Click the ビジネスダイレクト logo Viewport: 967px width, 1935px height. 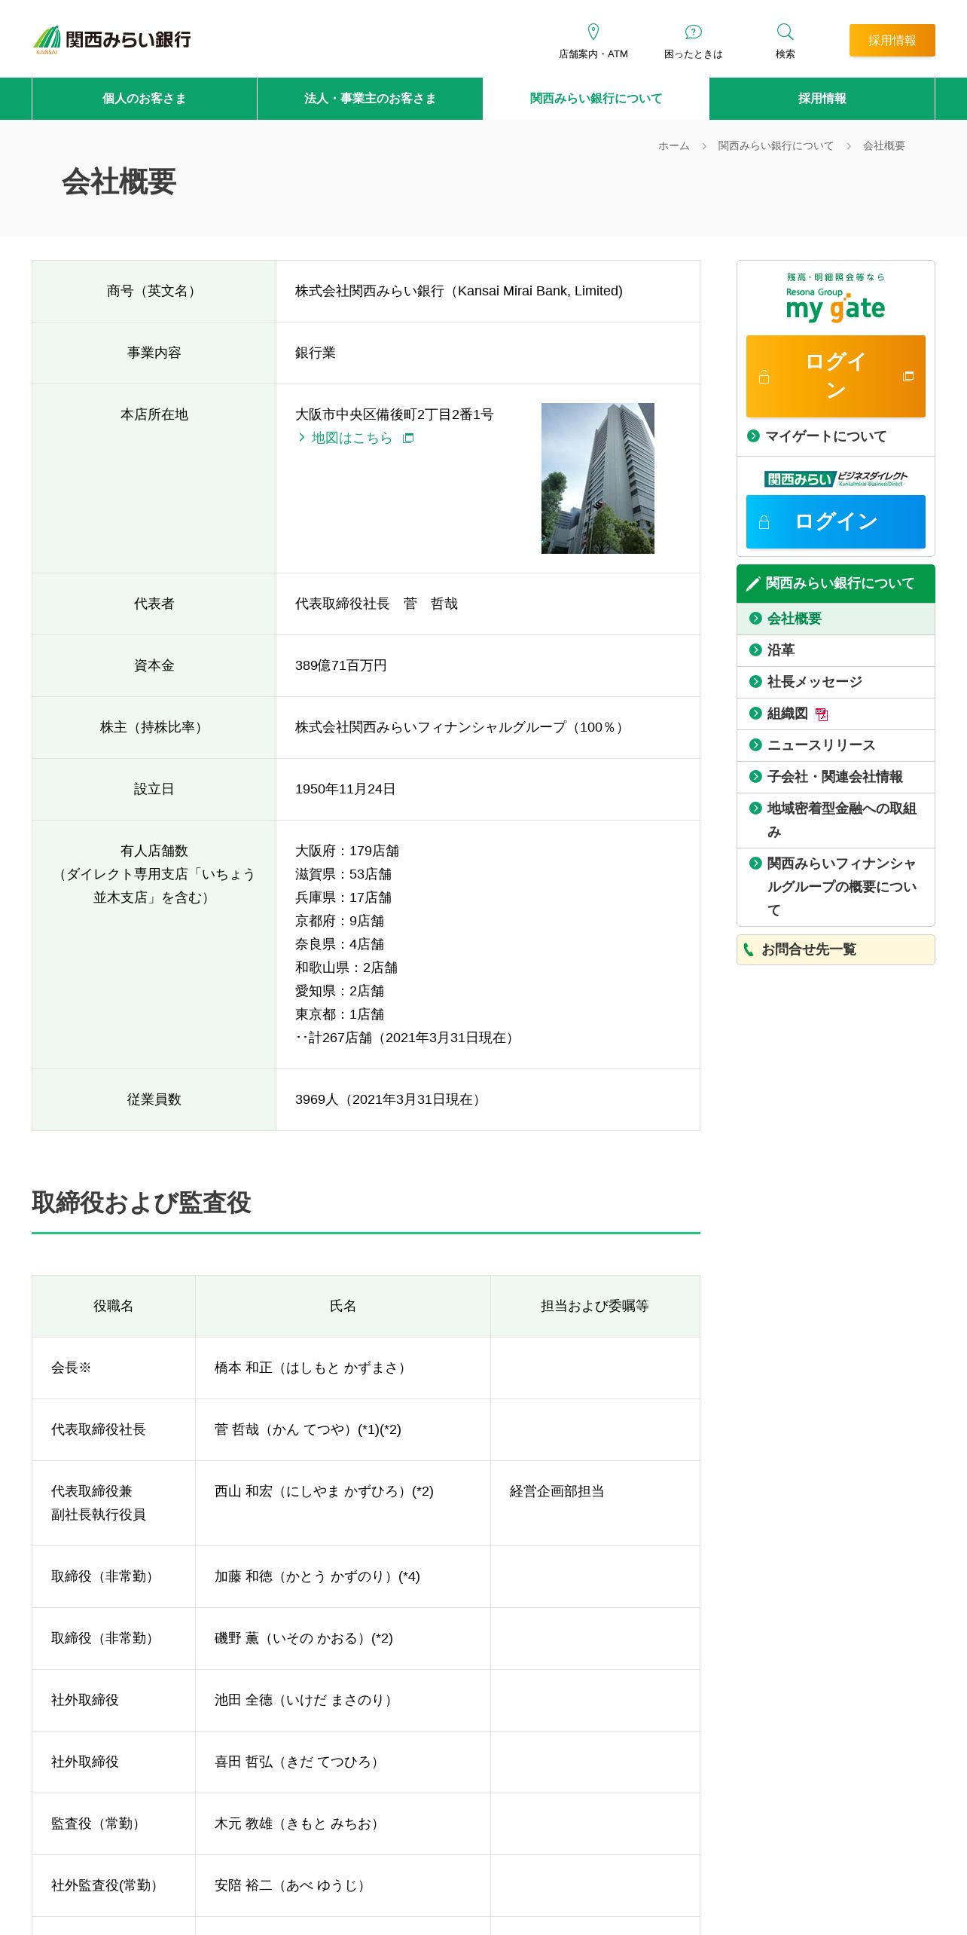[836, 478]
